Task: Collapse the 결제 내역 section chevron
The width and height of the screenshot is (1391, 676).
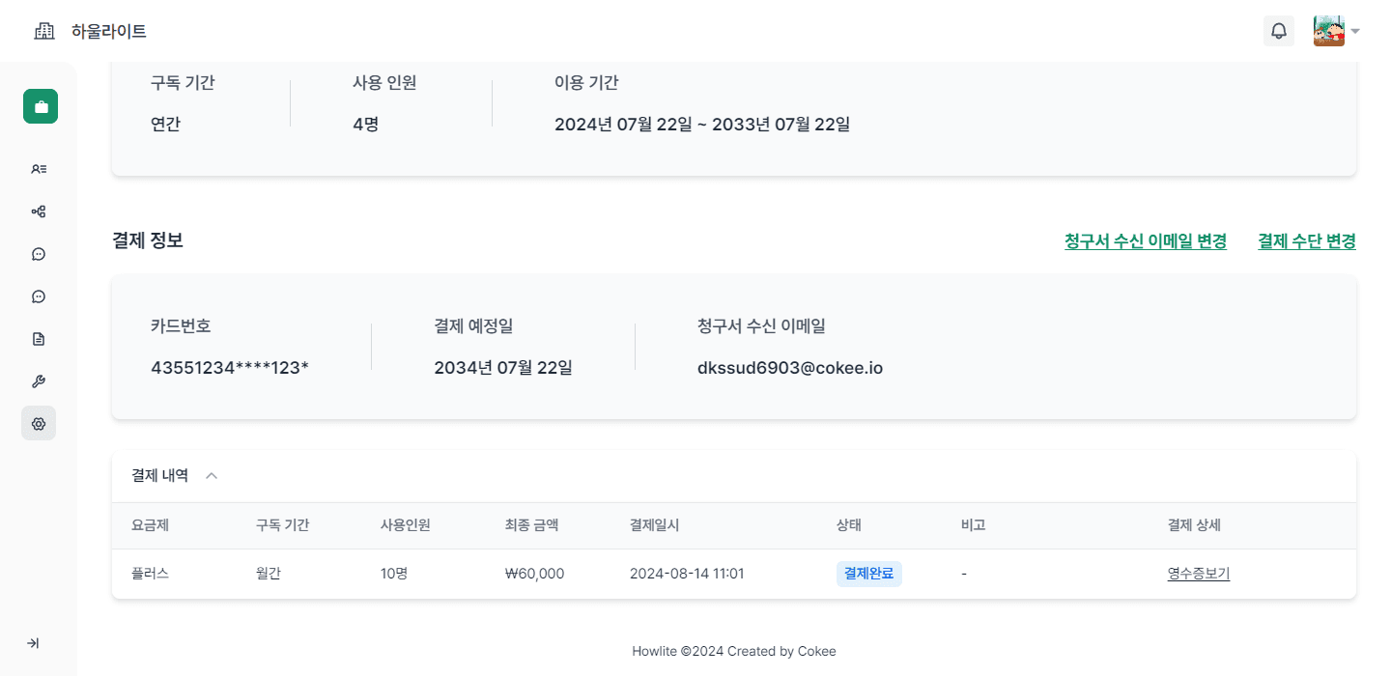Action: coord(212,475)
